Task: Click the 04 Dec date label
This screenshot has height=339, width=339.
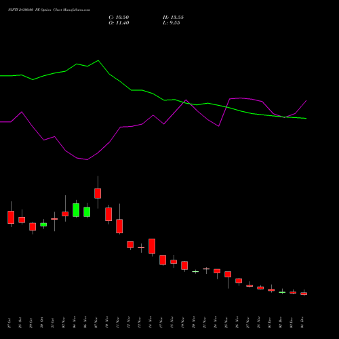Action: click(302, 323)
